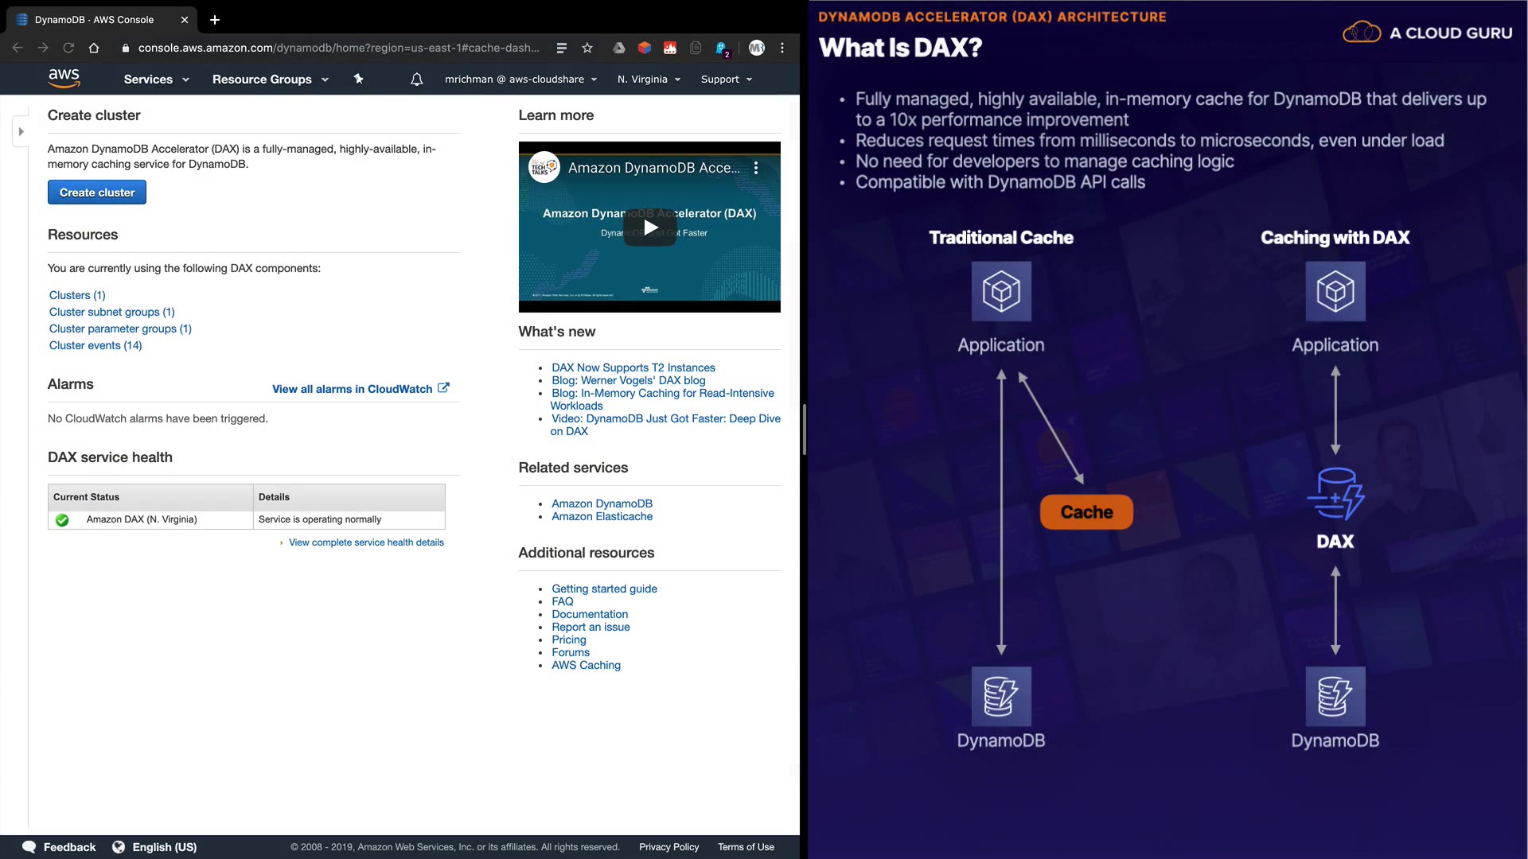This screenshot has height=859, width=1528.
Task: Open the Resource Groups dropdown
Action: tap(270, 80)
